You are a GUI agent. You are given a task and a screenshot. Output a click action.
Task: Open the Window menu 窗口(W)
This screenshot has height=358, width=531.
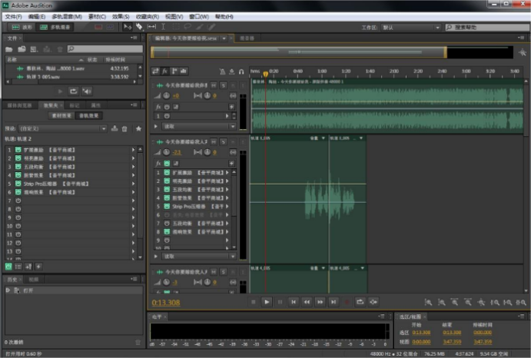point(199,17)
